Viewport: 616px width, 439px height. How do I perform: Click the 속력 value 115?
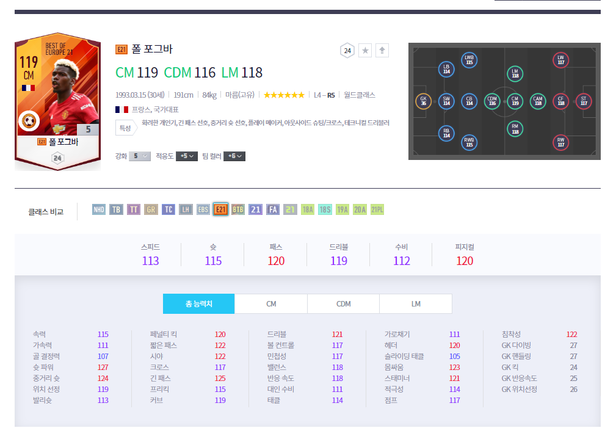(x=103, y=334)
